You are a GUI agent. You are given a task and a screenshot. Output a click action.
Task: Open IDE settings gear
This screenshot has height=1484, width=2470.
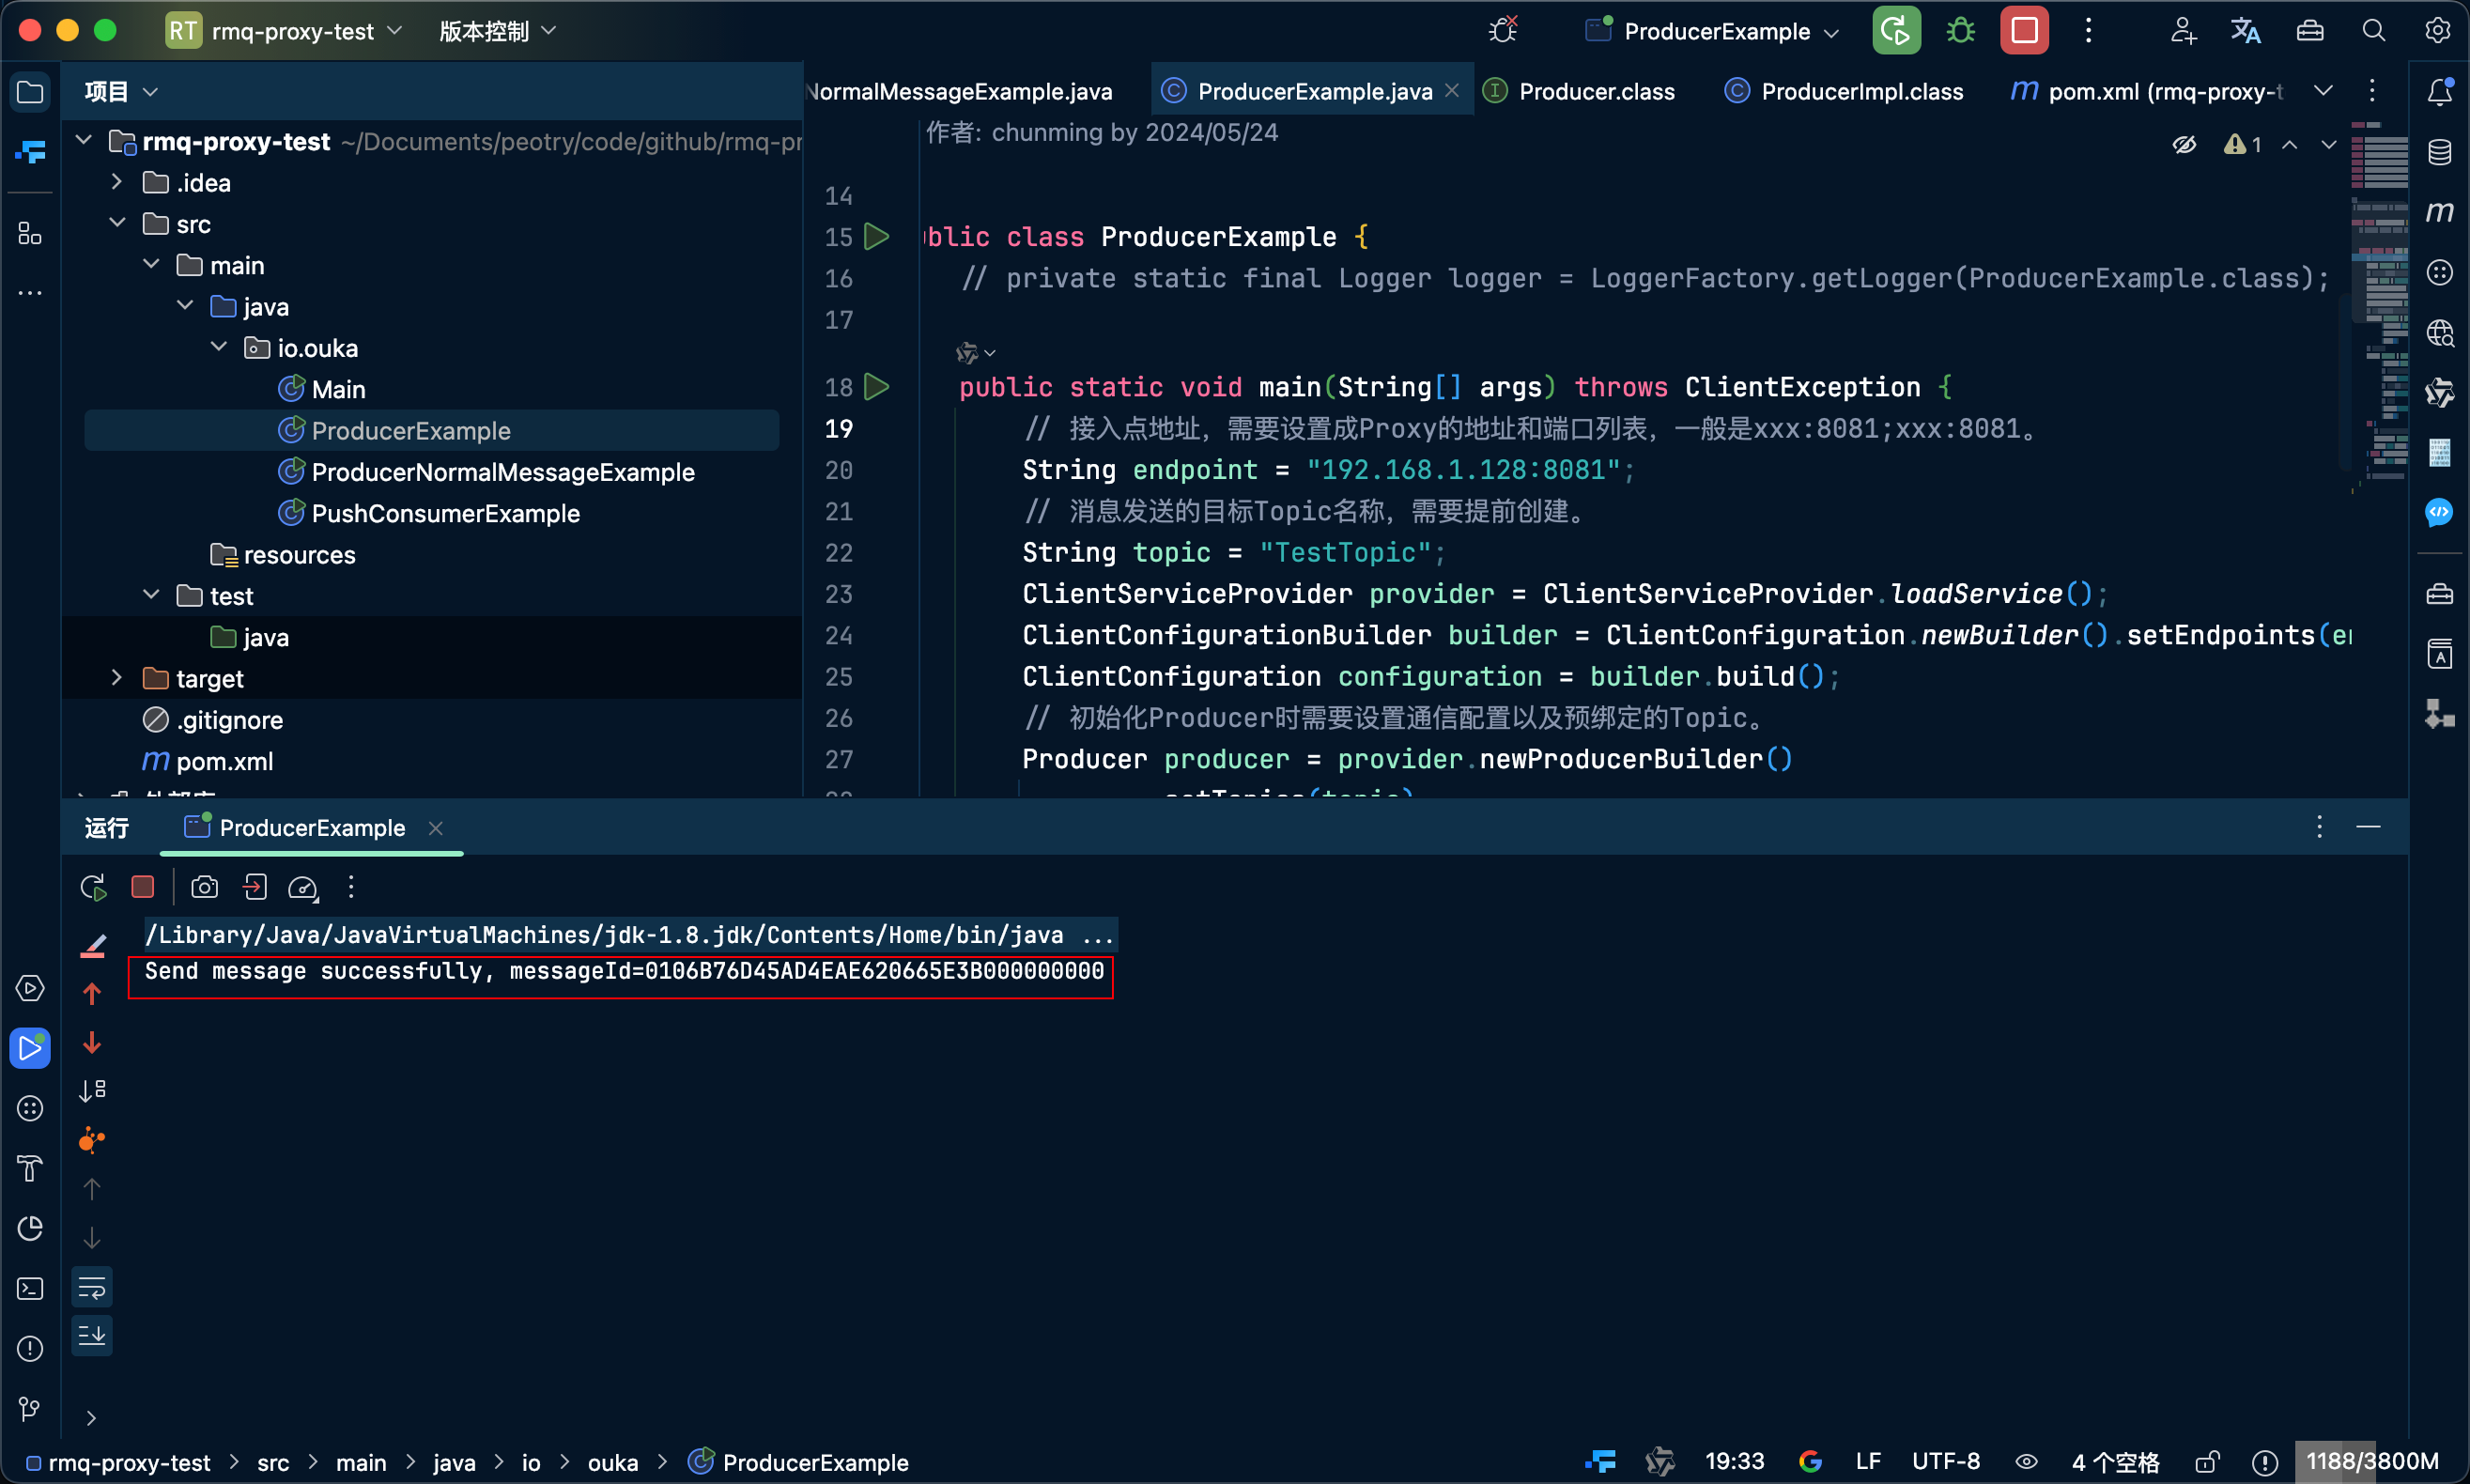(2437, 31)
